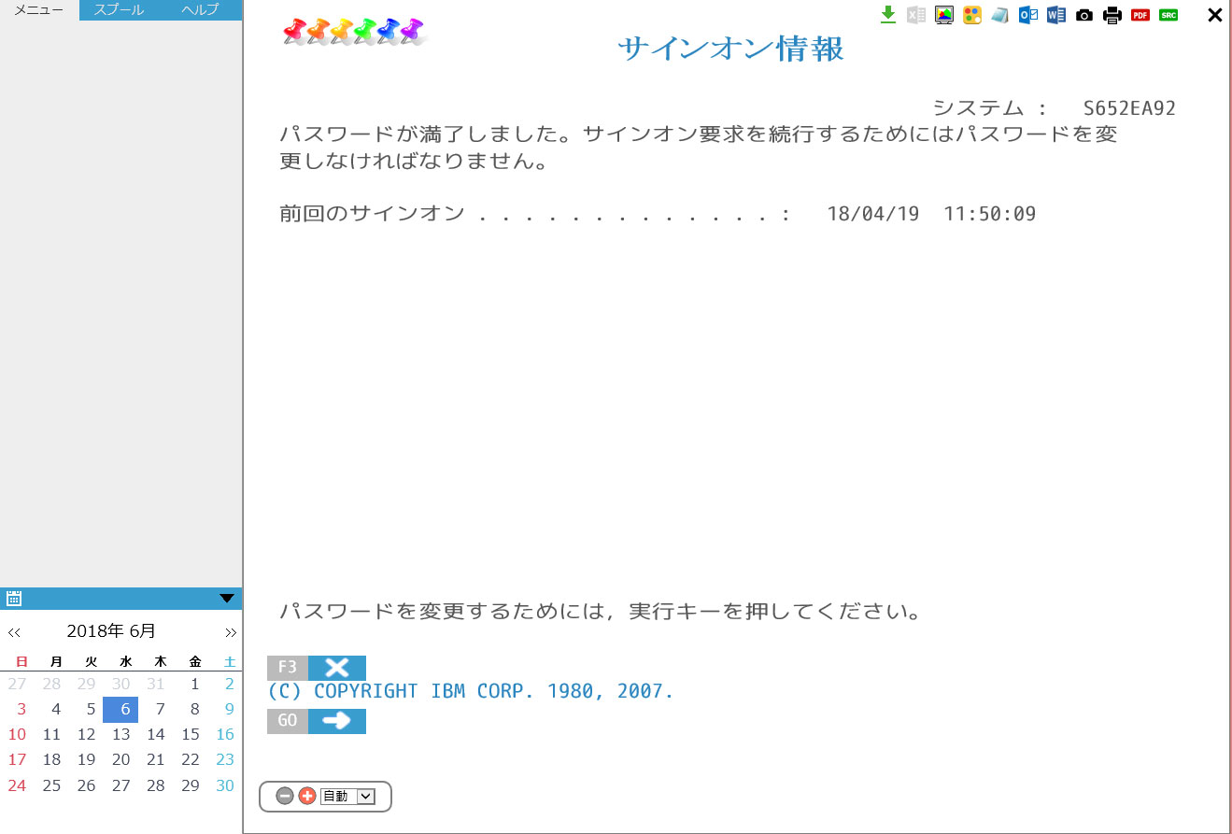Open the ヘルプ tab

[x=200, y=10]
